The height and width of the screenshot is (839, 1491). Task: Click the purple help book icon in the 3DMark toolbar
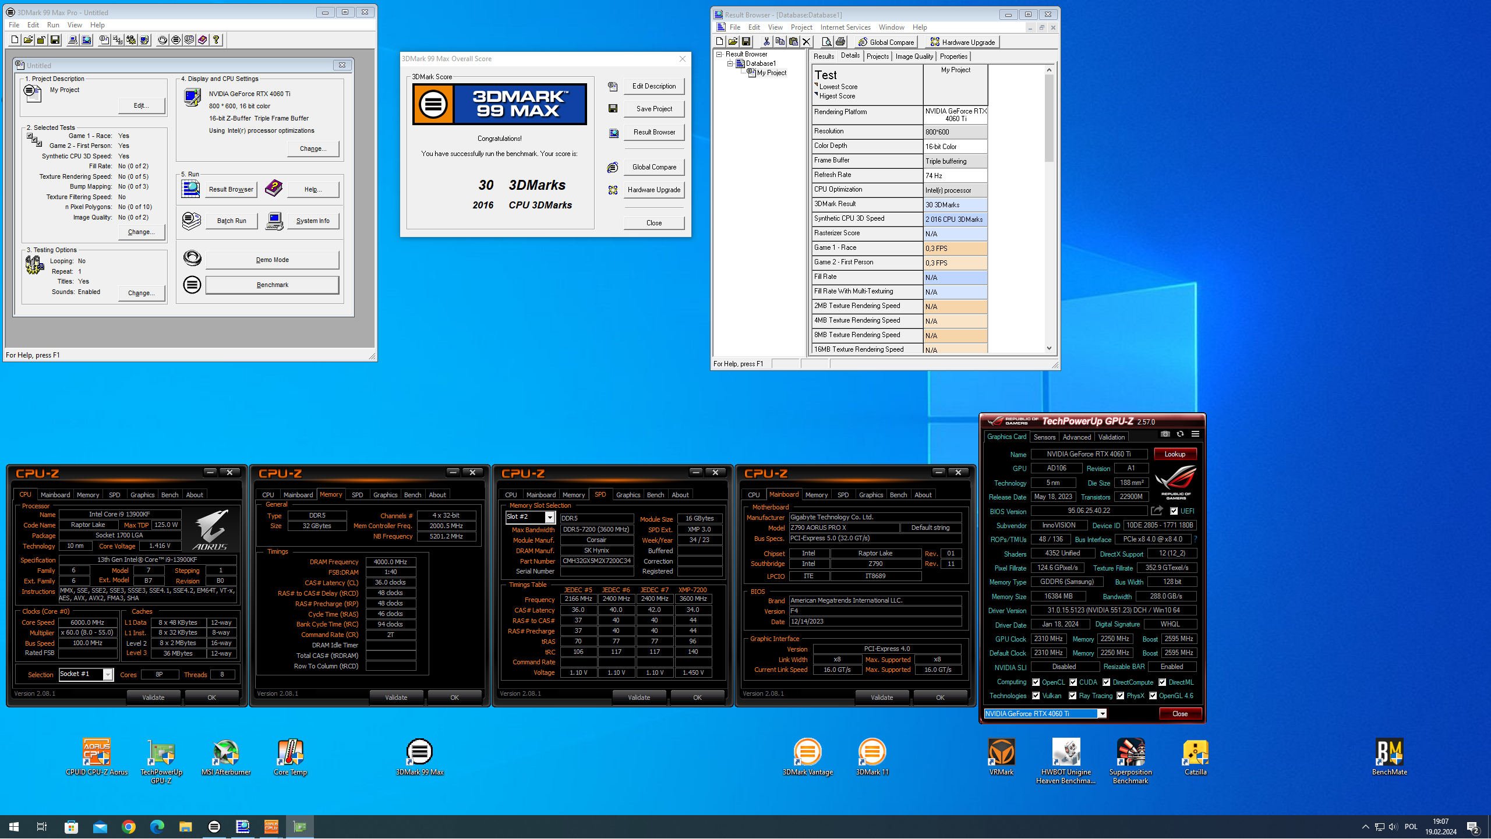click(x=202, y=40)
